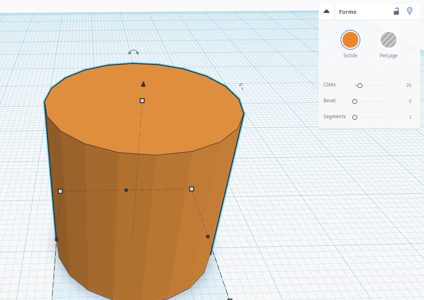
Task: Select the striped Perçage hole option
Action: coord(389,40)
